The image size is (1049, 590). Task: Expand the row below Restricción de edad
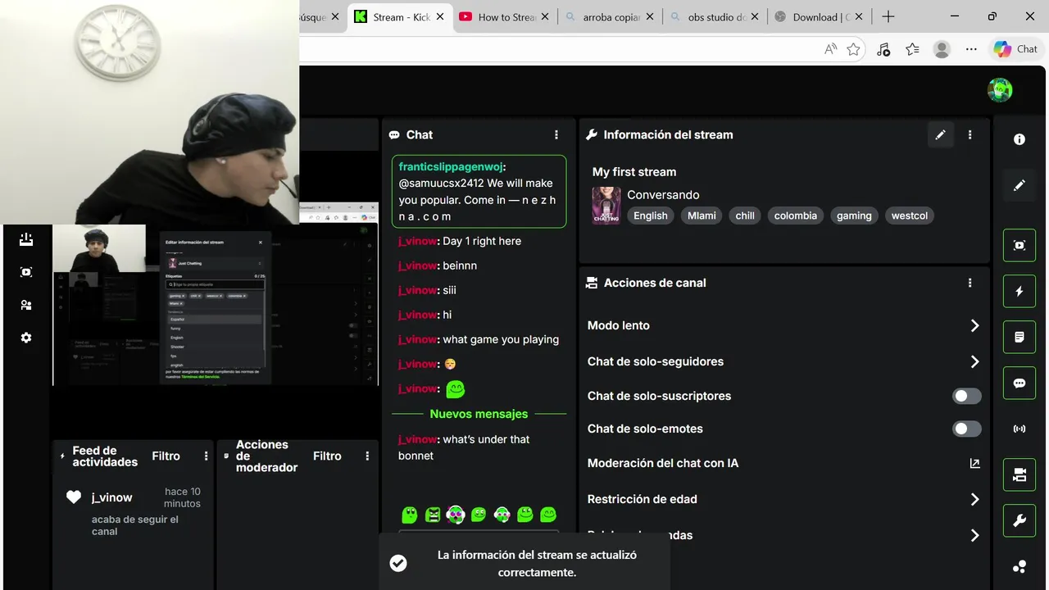(974, 535)
